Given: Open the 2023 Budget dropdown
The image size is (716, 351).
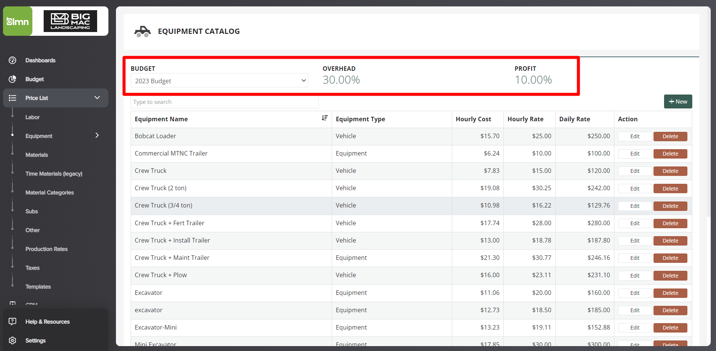Looking at the screenshot, I should 219,81.
